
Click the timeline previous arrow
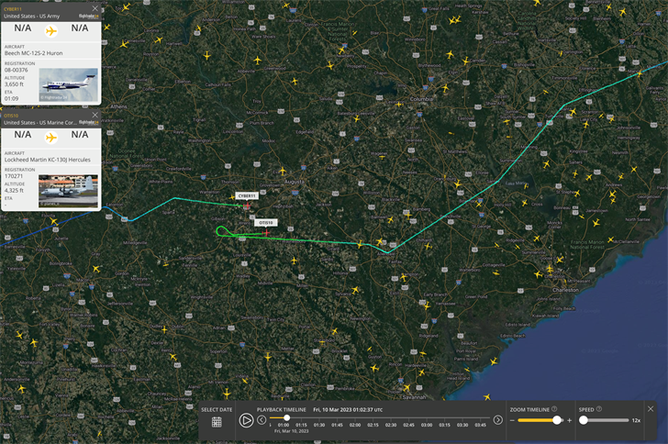pyautogui.click(x=262, y=420)
